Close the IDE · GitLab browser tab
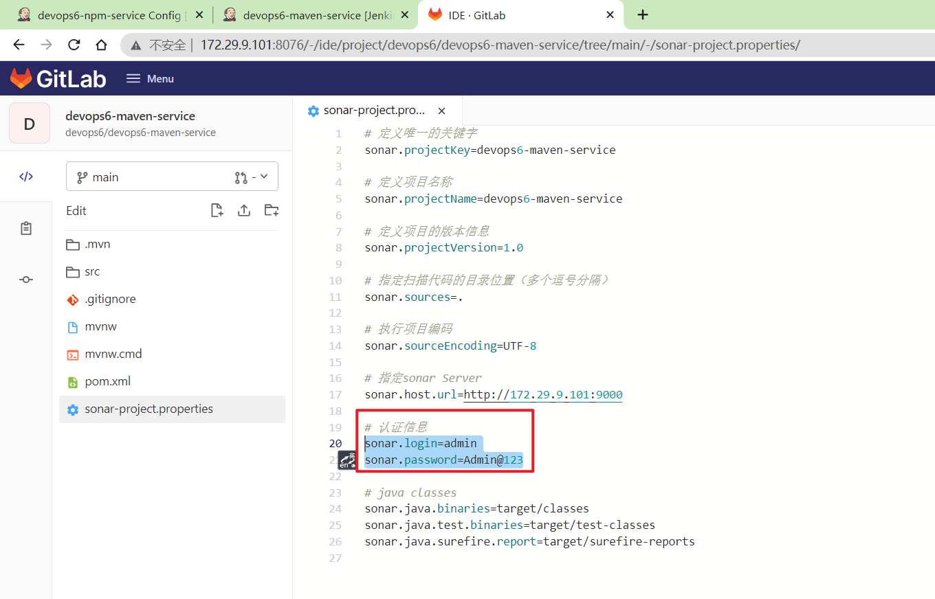Image resolution: width=935 pixels, height=599 pixels. pyautogui.click(x=610, y=15)
